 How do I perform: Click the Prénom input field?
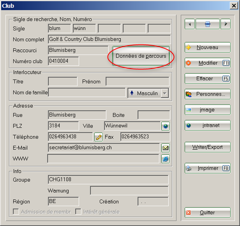tap(138, 81)
